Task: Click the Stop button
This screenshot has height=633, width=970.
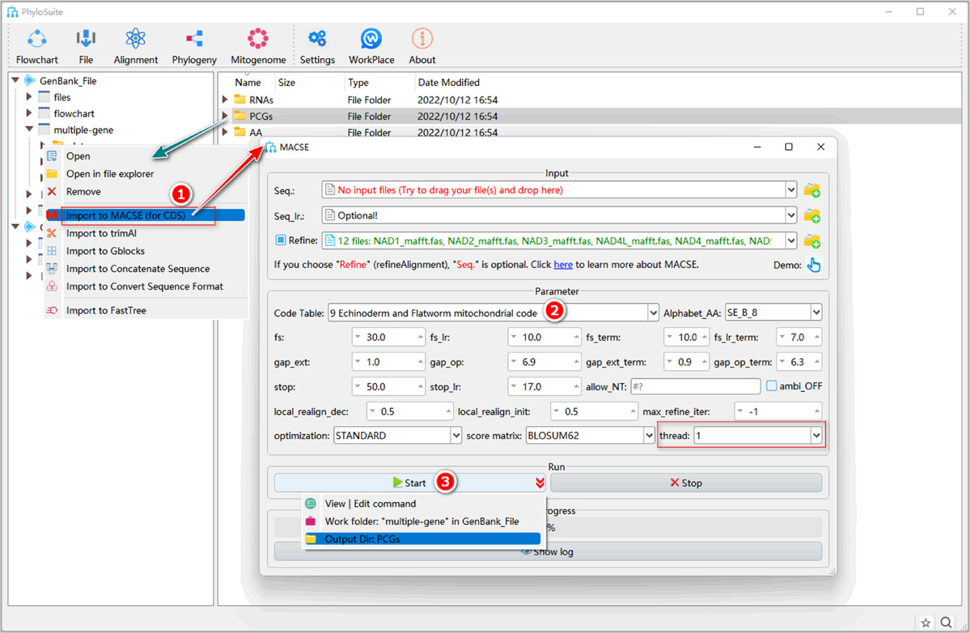Action: coord(686,483)
